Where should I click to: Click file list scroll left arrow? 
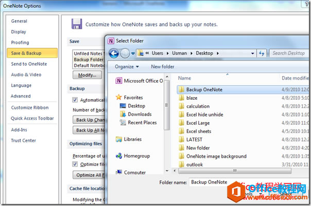(175, 171)
